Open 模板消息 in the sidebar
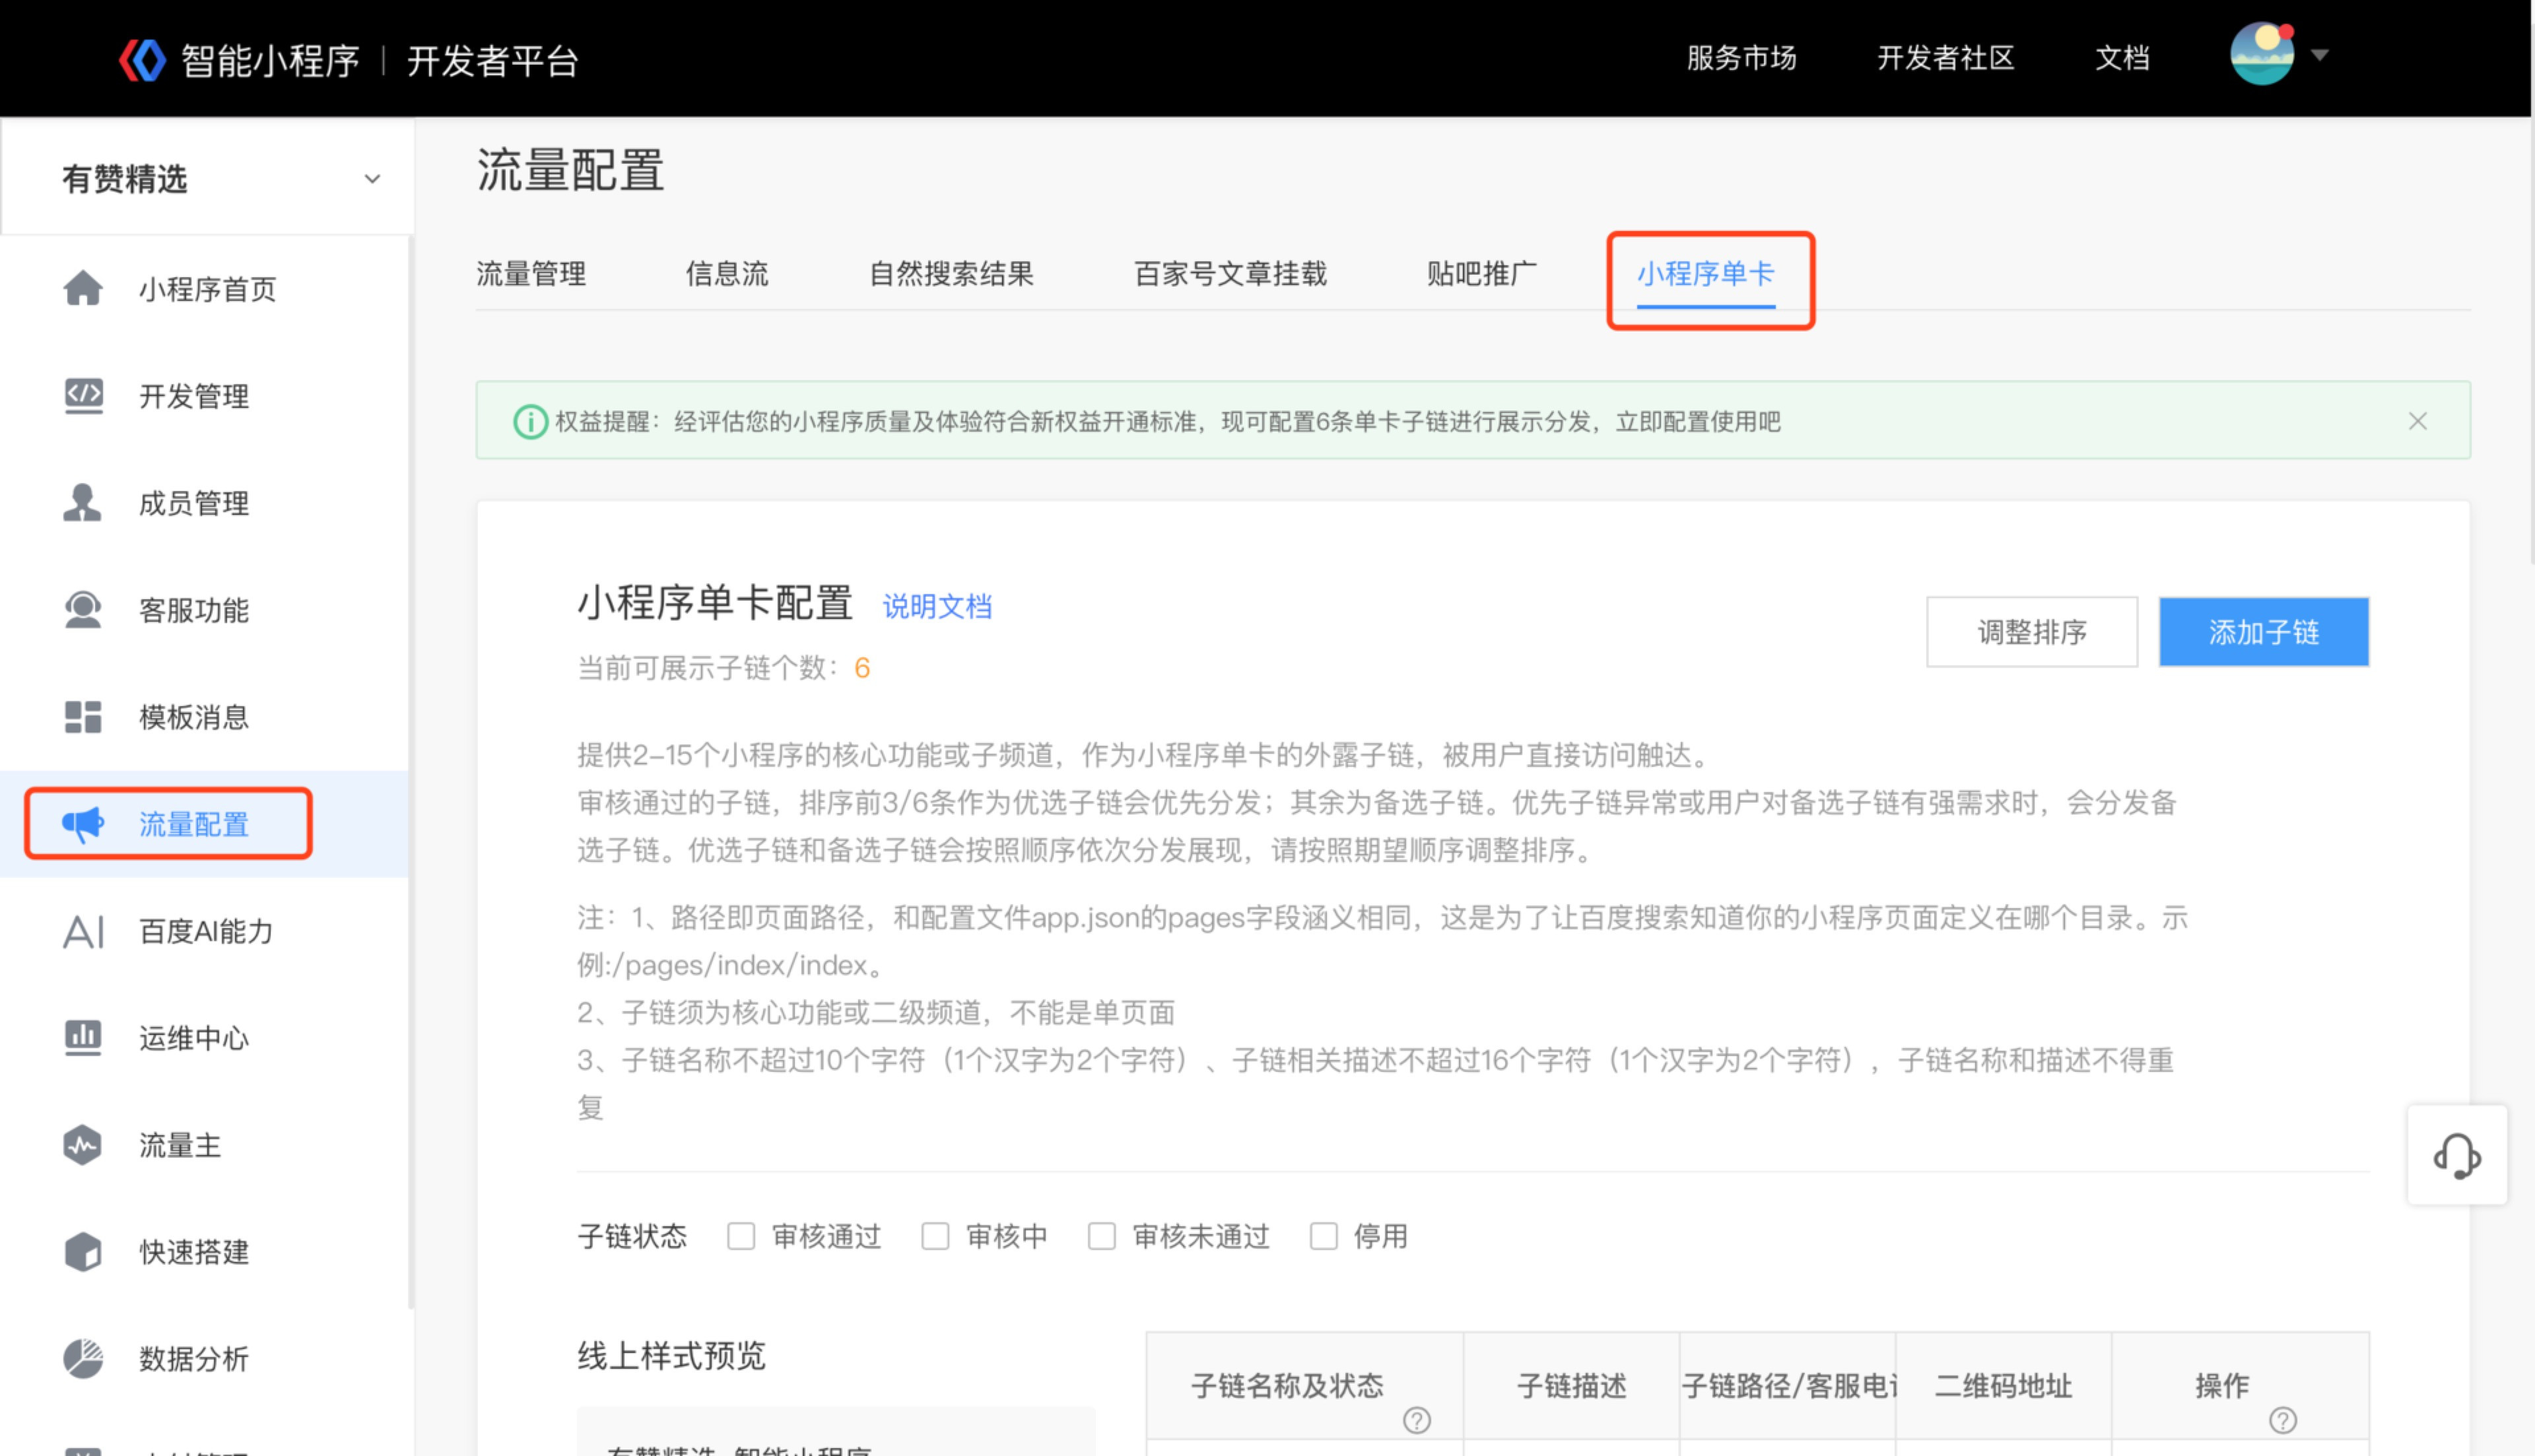 click(194, 717)
